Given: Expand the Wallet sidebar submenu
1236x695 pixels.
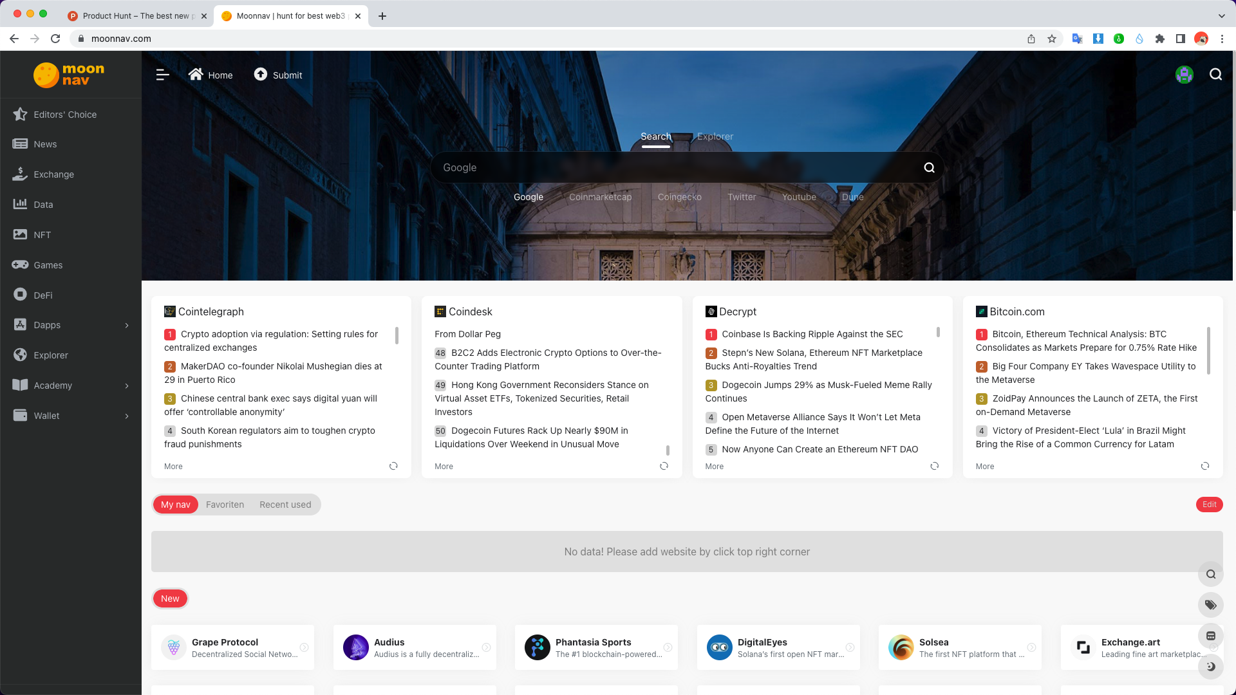Looking at the screenshot, I should click(x=127, y=416).
